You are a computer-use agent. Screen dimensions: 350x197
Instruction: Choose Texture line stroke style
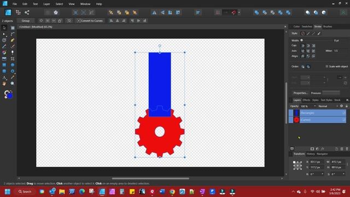tap(319, 33)
